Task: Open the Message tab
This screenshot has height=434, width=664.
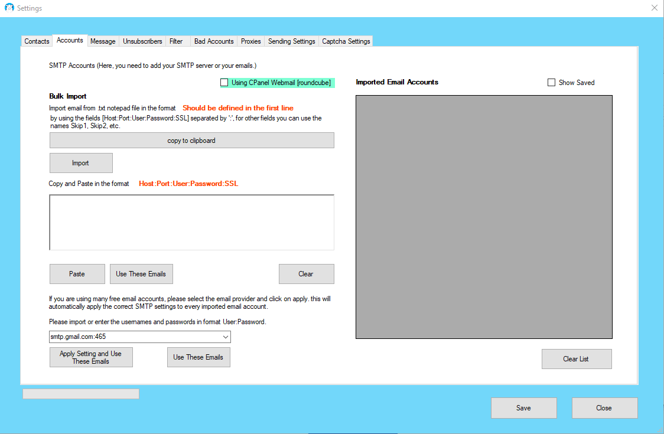Action: pos(103,41)
